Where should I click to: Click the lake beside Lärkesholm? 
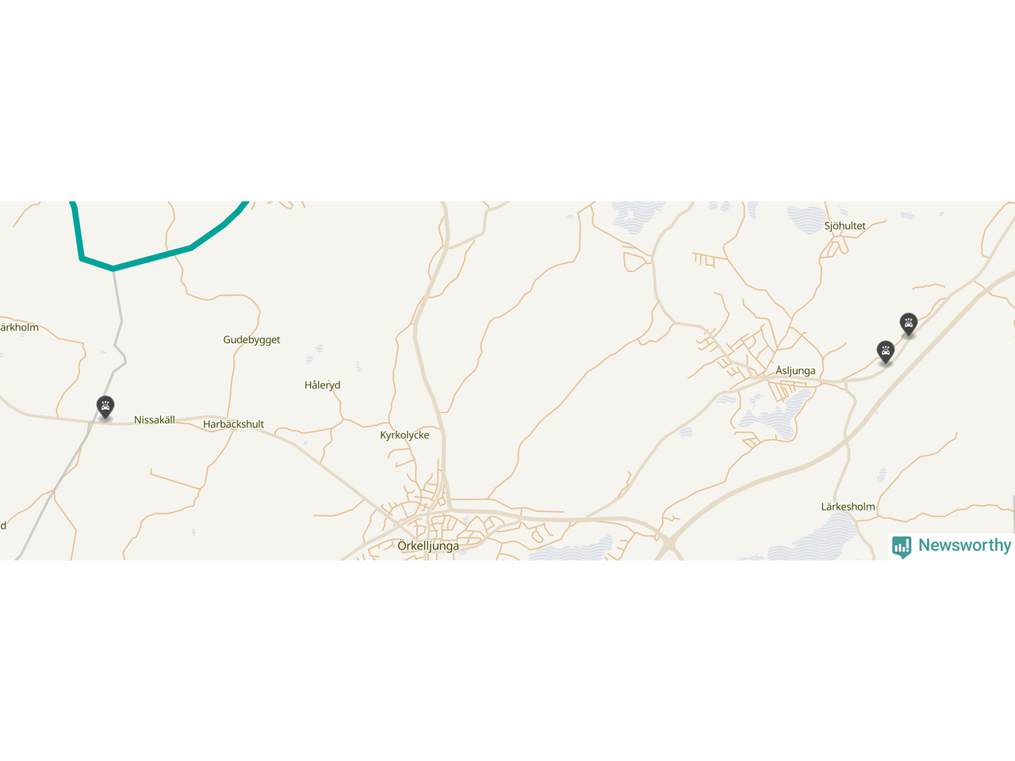point(825,537)
